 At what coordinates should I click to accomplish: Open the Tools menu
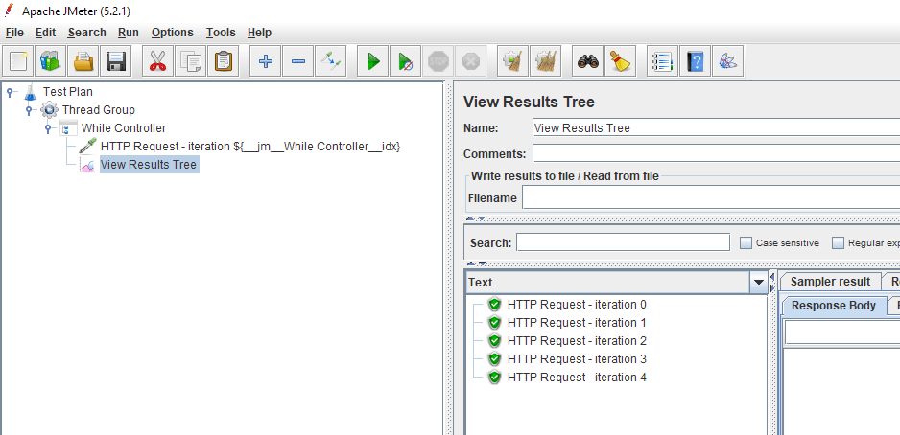pos(221,33)
